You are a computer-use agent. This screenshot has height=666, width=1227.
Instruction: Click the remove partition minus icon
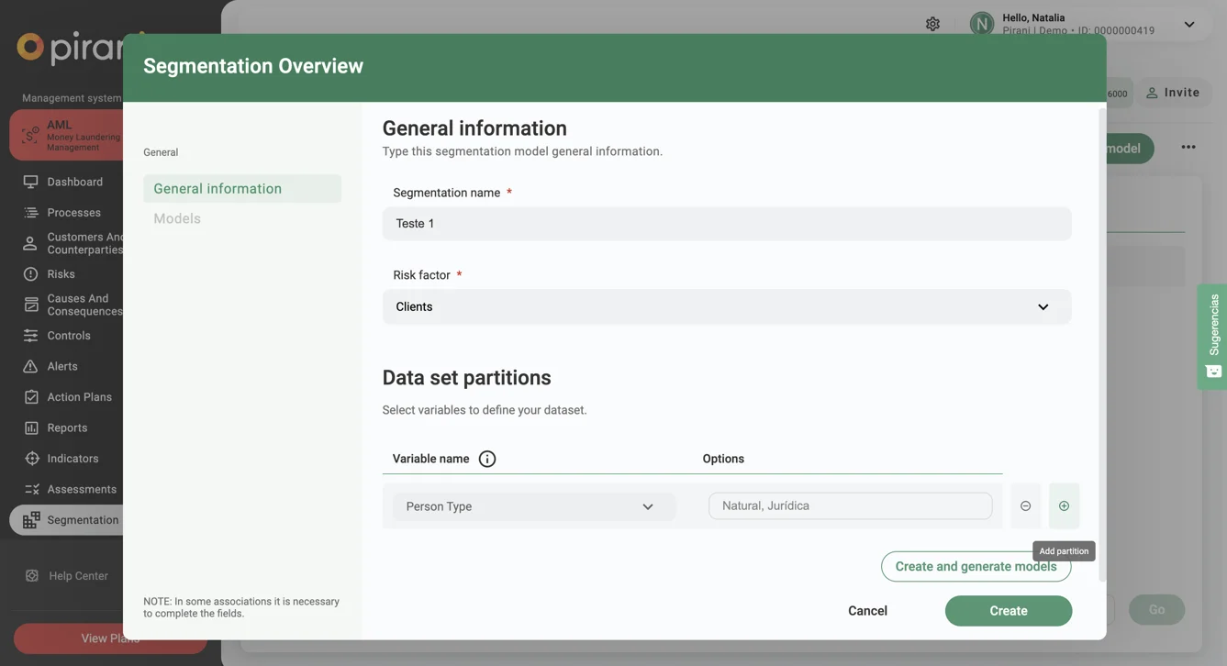(1025, 506)
